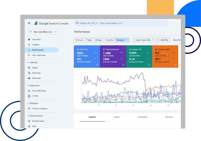Click the Sitemaps icon in sidebar
Screen dimensions: 201x141
[x=29, y=73]
